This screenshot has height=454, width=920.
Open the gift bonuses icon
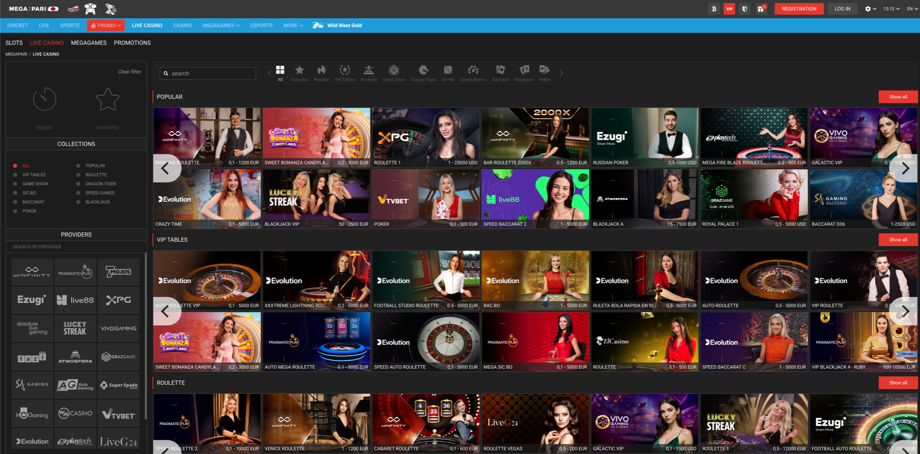[761, 9]
